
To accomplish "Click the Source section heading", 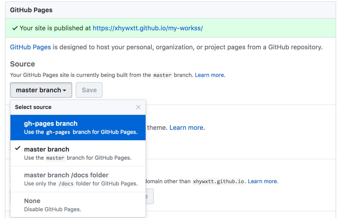I will (23, 64).
